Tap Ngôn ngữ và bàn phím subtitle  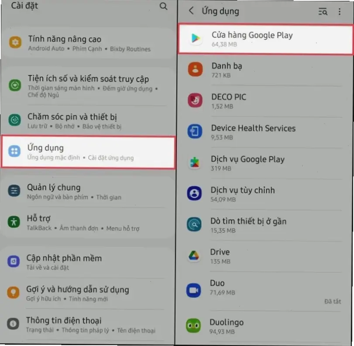tap(58, 197)
